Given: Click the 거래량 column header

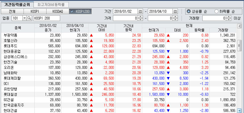Looking at the screenshot, I should click(223, 30).
